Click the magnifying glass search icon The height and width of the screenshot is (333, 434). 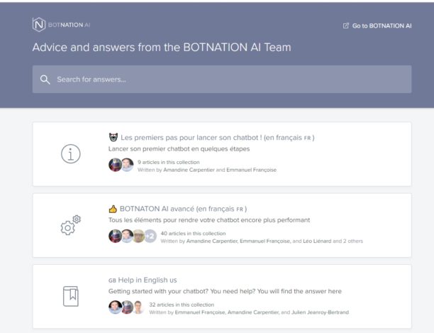45,80
